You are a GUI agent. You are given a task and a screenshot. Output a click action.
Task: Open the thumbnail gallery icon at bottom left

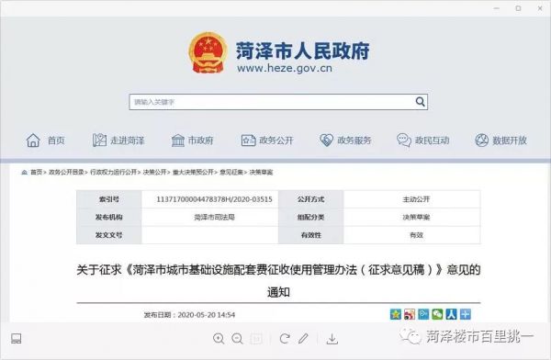click(17, 339)
